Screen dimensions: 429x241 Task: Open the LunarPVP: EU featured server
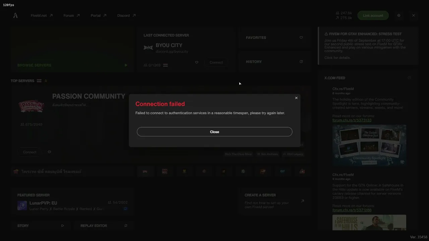(x=72, y=202)
